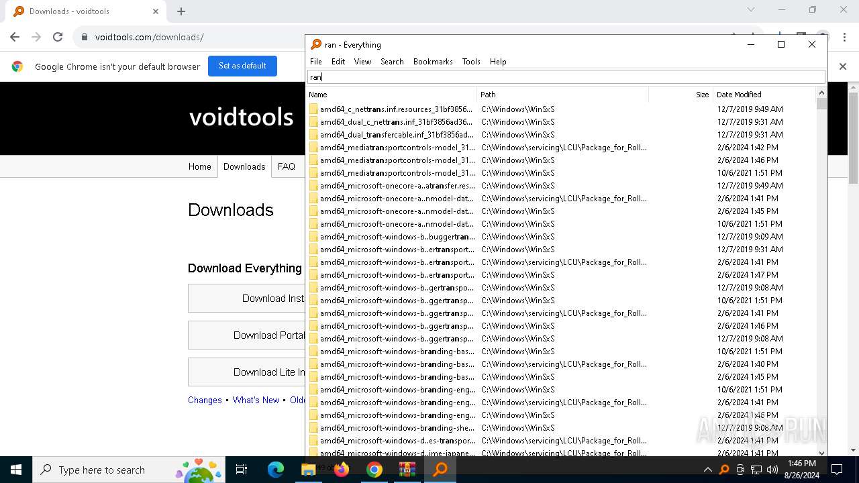This screenshot has height=483, width=859.
Task: Open Everything tray icon
Action: pyautogui.click(x=724, y=470)
